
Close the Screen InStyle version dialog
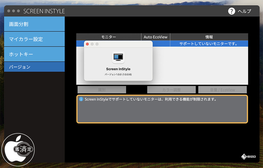[x=87, y=44]
